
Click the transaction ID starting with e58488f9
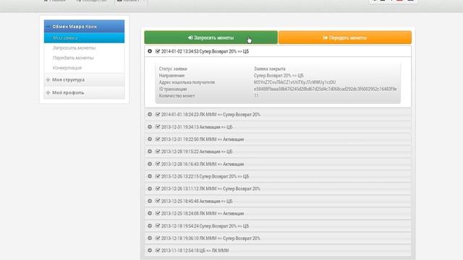click(x=325, y=89)
